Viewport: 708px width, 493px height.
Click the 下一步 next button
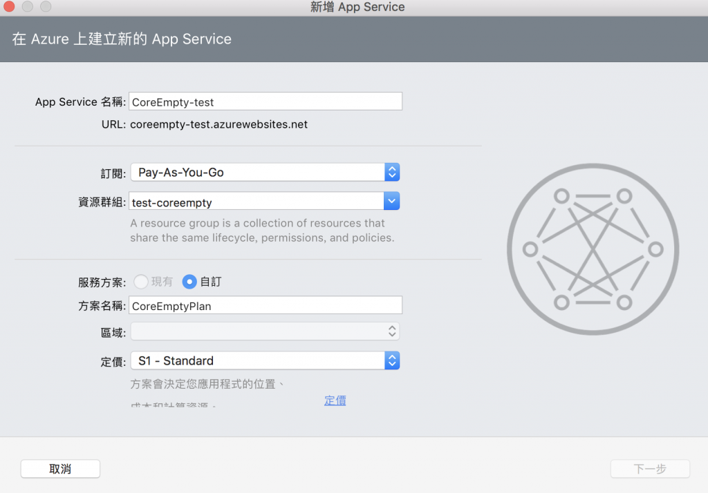tap(650, 469)
